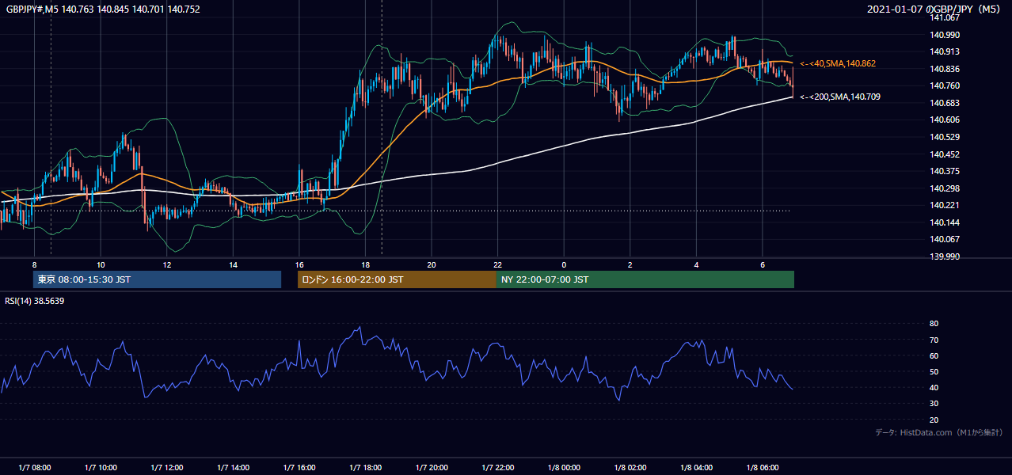Click the 1/7 18:00 time axis label
1012x475 pixels.
point(365,468)
